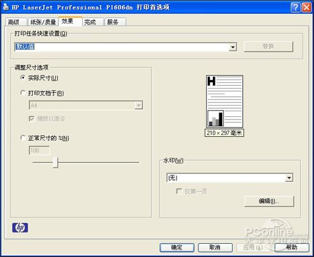314x257 pixels.
Task: Click the scale percentage slider handle
Action: tap(55, 163)
